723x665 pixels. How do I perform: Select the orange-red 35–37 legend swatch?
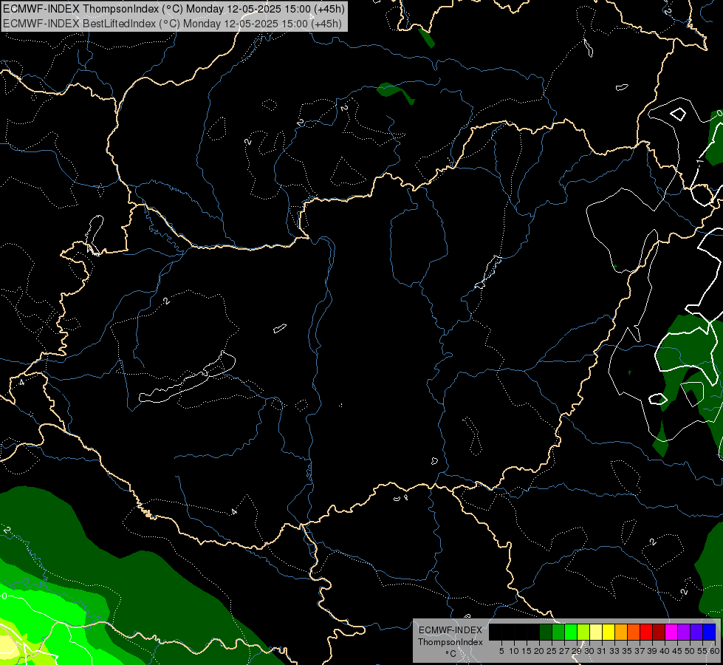(x=634, y=632)
